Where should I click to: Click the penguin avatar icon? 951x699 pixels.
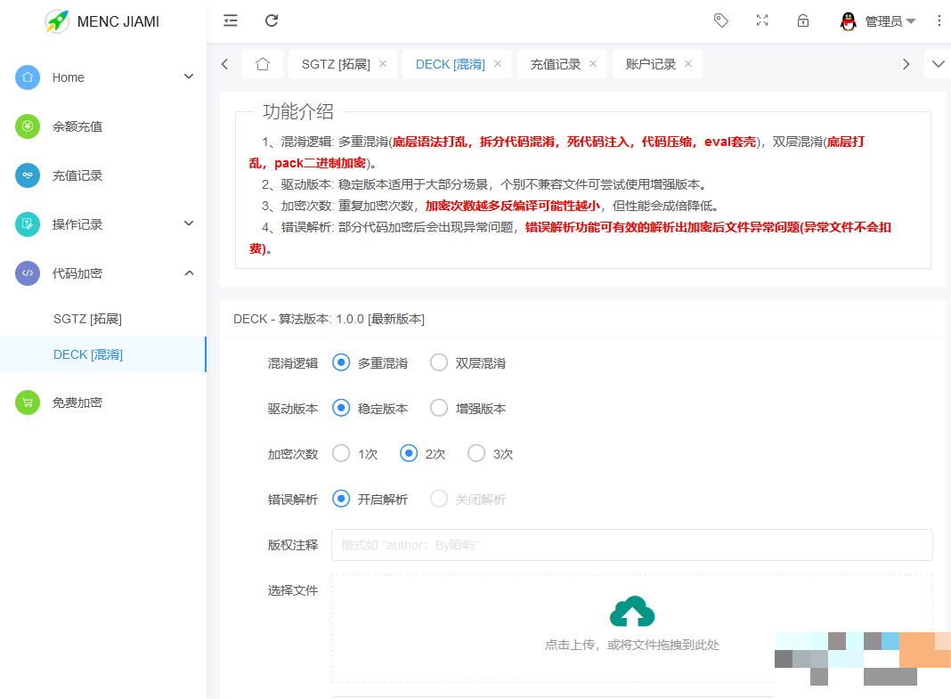[x=849, y=21]
